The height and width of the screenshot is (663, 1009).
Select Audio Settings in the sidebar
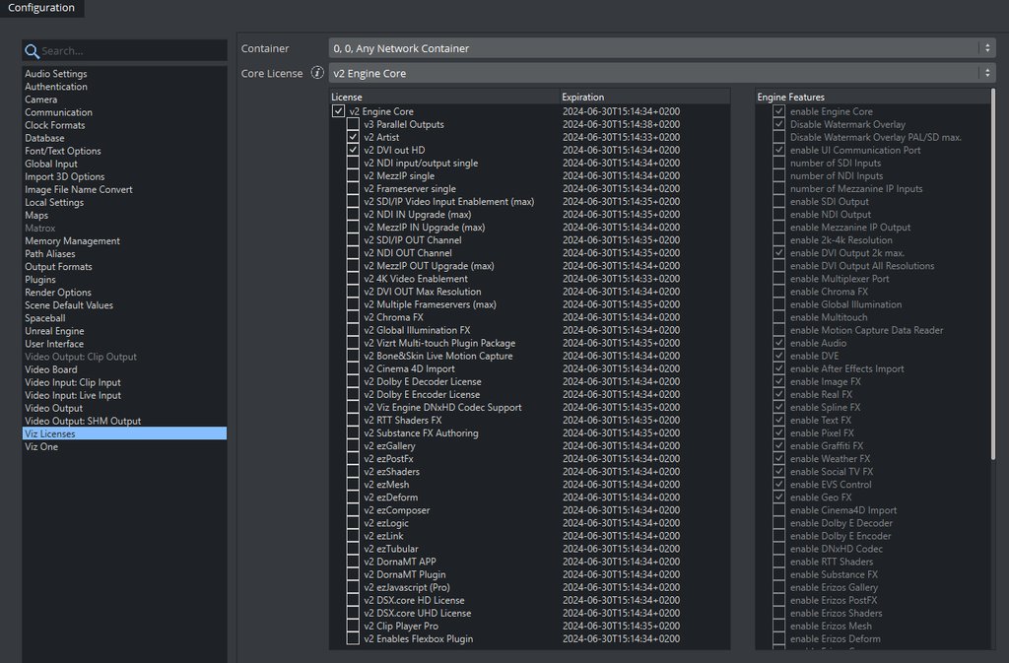coord(56,74)
